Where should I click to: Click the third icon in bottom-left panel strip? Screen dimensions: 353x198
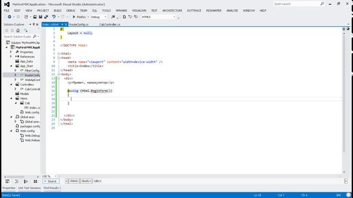point(26,181)
